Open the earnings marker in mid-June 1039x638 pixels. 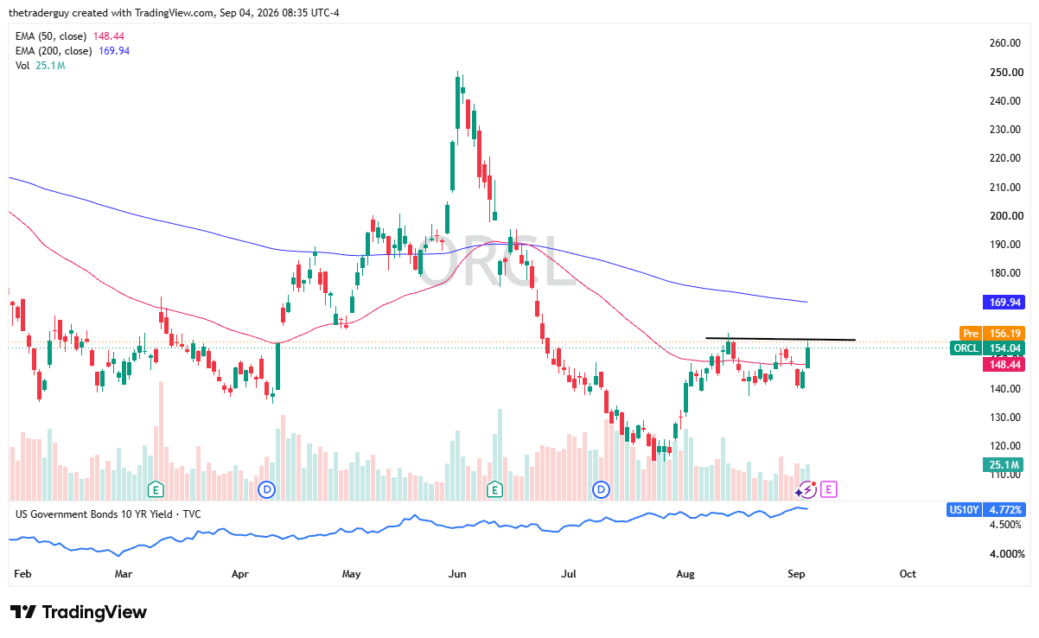click(x=495, y=490)
